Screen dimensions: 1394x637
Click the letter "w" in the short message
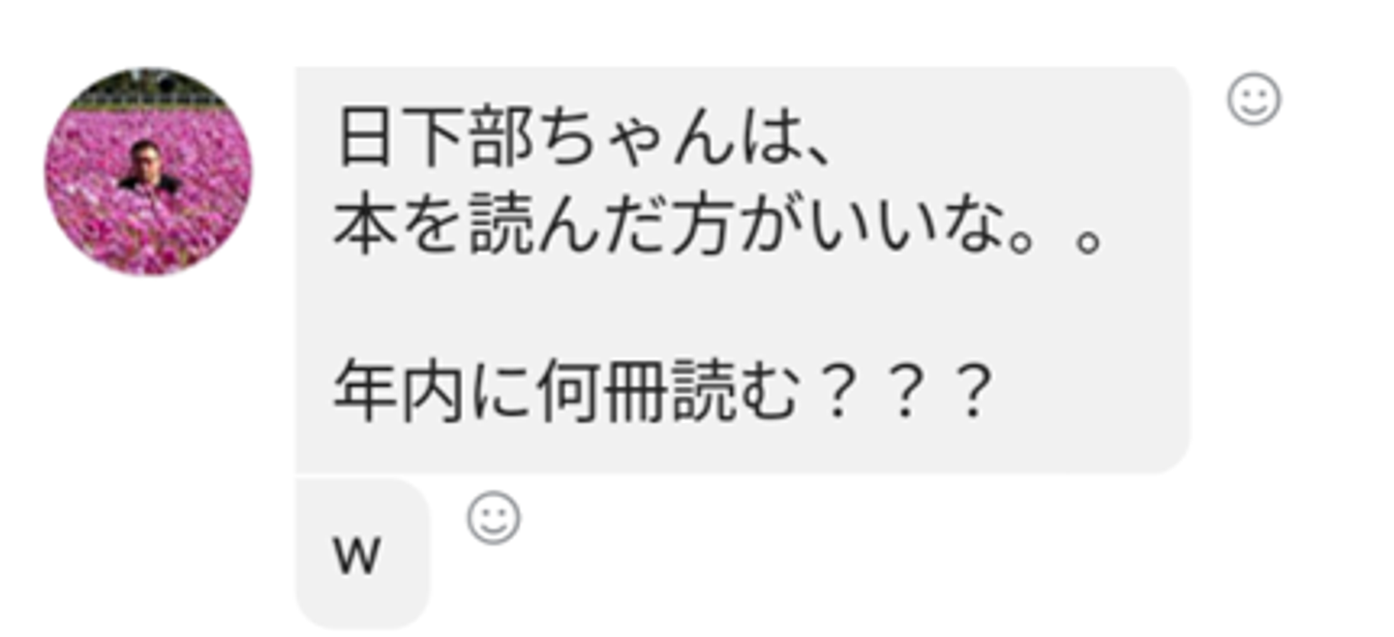[x=357, y=559]
